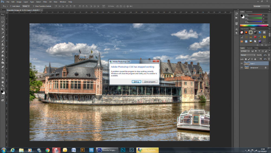
Task: Select the Zoom tool in toolbar
Action: tap(3, 86)
